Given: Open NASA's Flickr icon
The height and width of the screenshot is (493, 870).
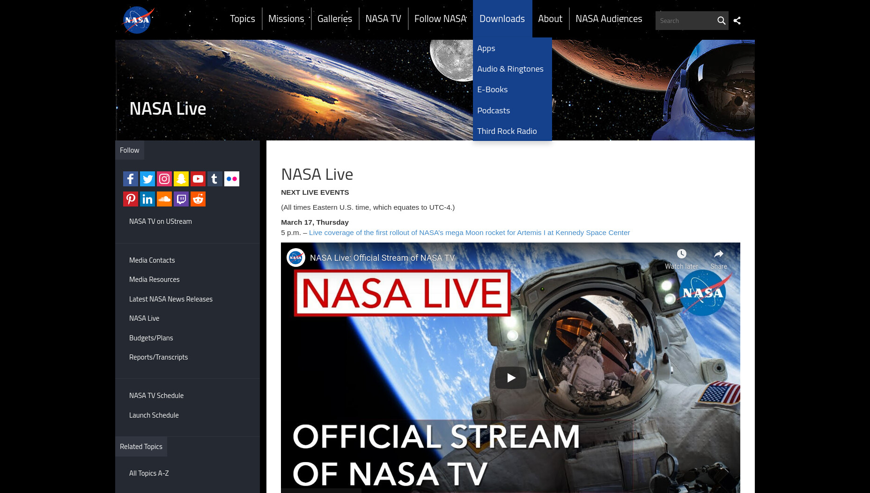Looking at the screenshot, I should coord(232,179).
